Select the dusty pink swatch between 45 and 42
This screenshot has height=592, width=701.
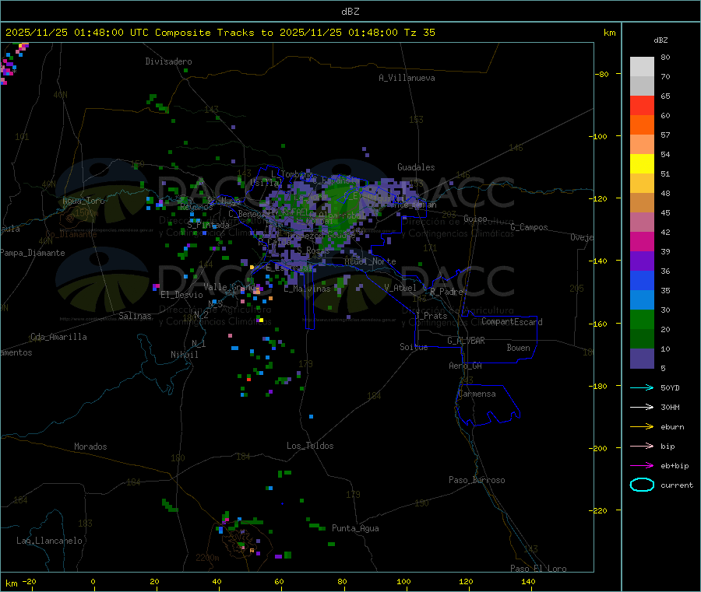tap(642, 222)
